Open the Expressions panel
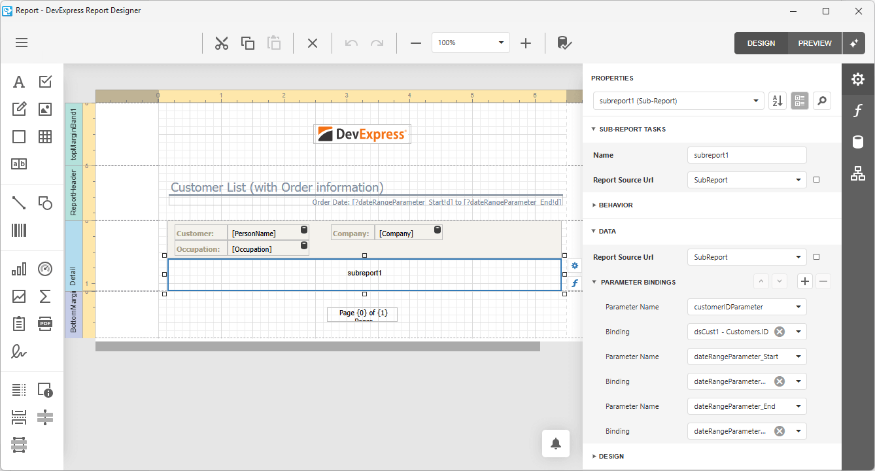 coord(857,111)
